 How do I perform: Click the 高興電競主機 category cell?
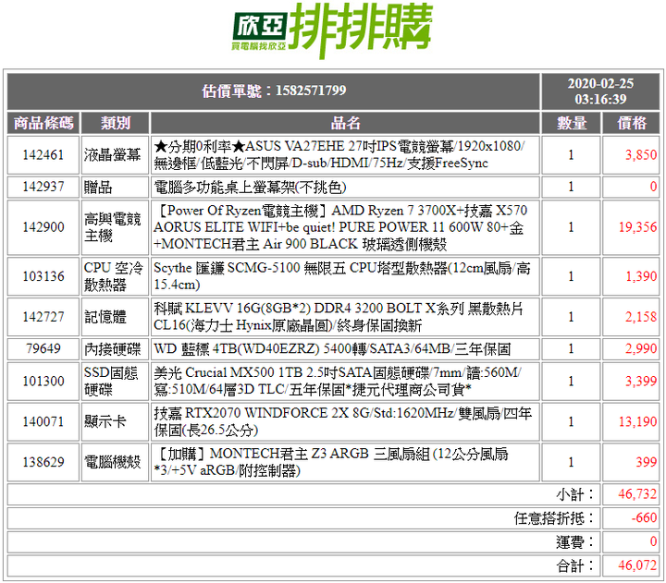[x=115, y=227]
